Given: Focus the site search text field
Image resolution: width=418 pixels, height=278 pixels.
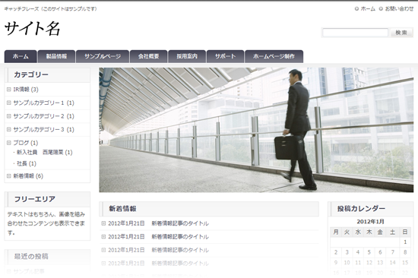Looking at the screenshot, I should pos(356,33).
